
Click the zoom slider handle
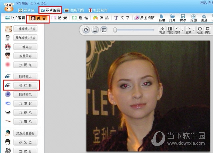[115, 30]
